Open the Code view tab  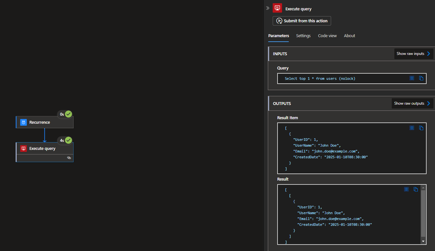tap(327, 36)
